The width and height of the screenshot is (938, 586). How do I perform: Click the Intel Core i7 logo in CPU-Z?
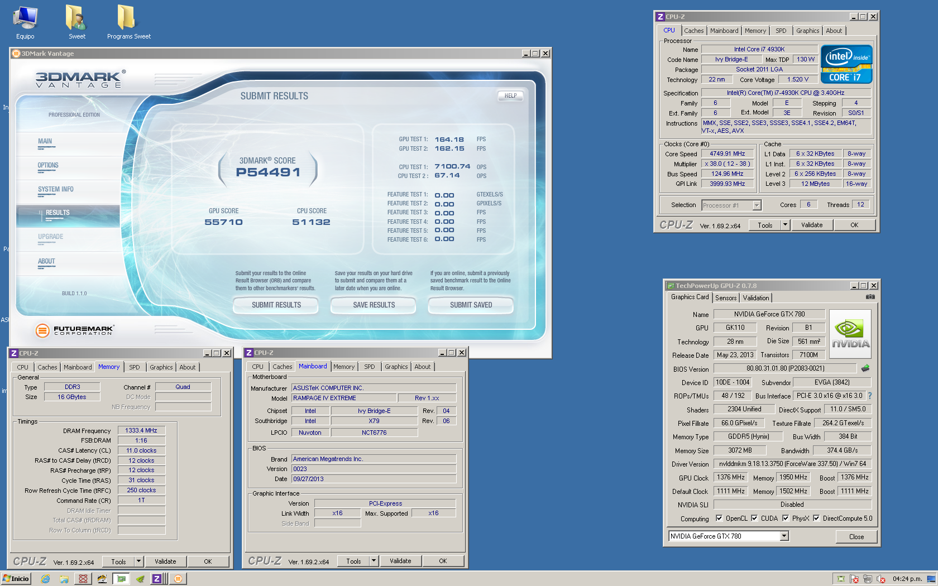[x=846, y=64]
